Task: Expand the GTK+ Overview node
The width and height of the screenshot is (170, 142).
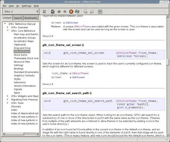Action: tap(7, 27)
